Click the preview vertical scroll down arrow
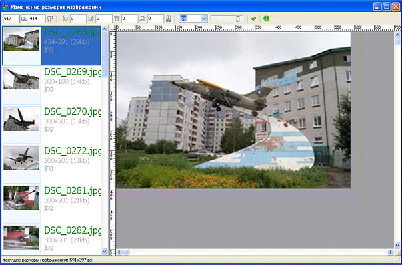 (x=397, y=245)
